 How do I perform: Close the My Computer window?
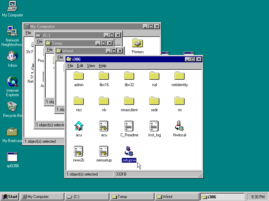pyautogui.click(x=157, y=26)
